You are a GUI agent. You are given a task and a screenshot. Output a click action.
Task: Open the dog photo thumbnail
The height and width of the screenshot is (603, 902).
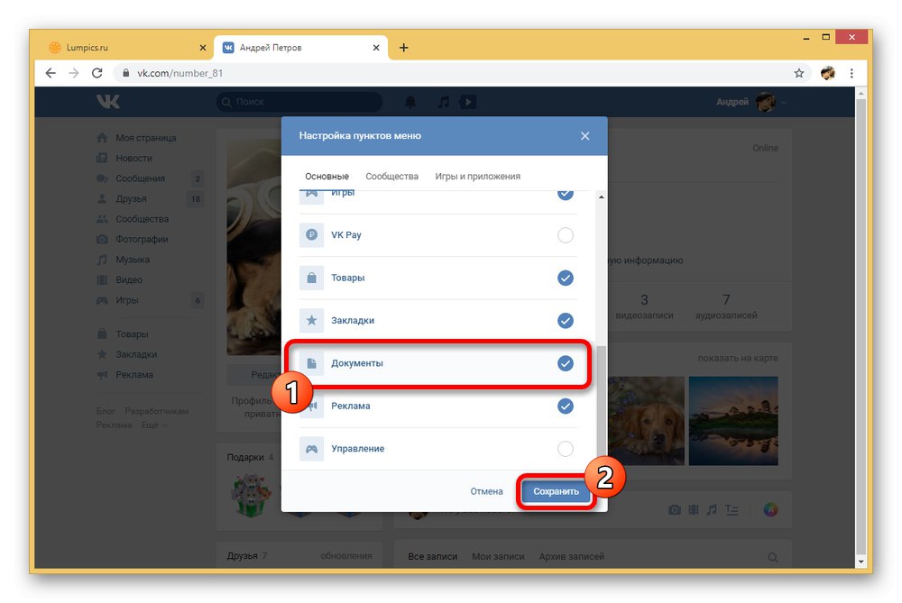point(647,421)
